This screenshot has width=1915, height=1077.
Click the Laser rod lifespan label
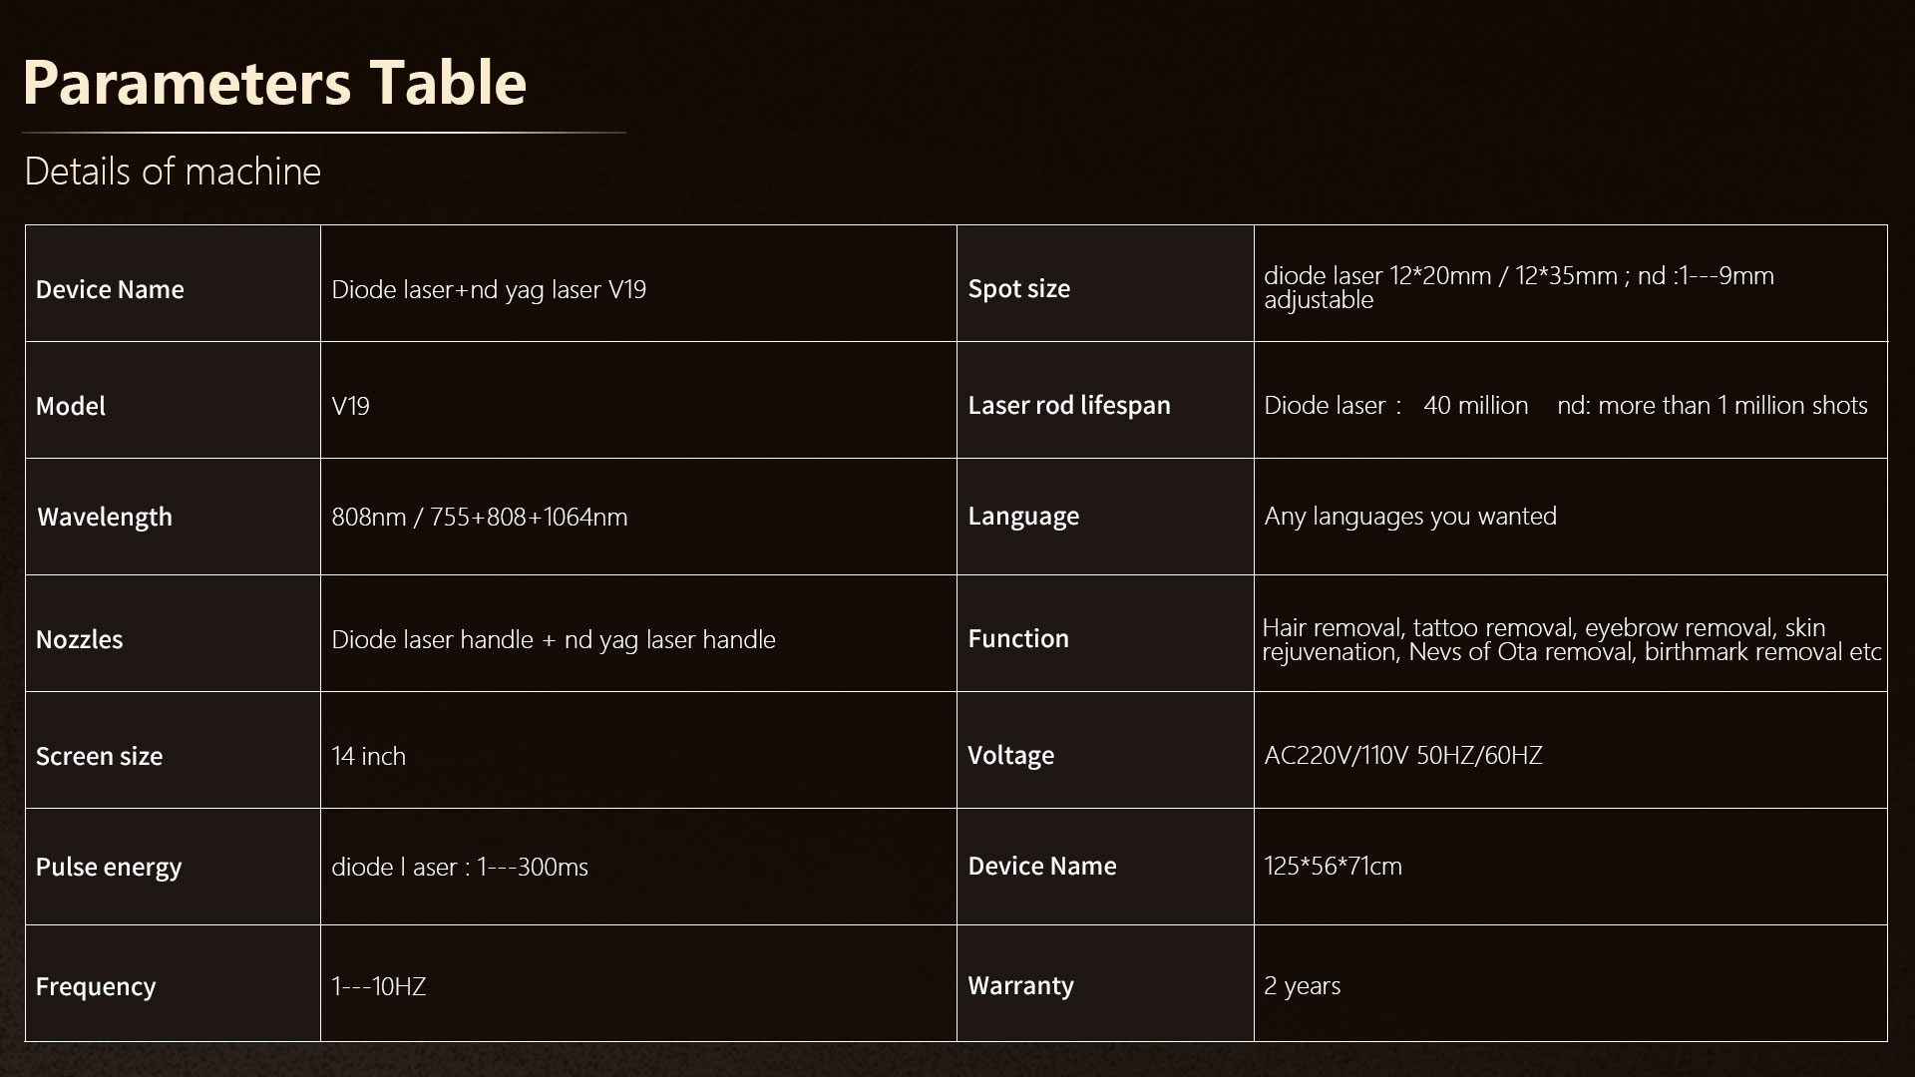pyautogui.click(x=1068, y=405)
